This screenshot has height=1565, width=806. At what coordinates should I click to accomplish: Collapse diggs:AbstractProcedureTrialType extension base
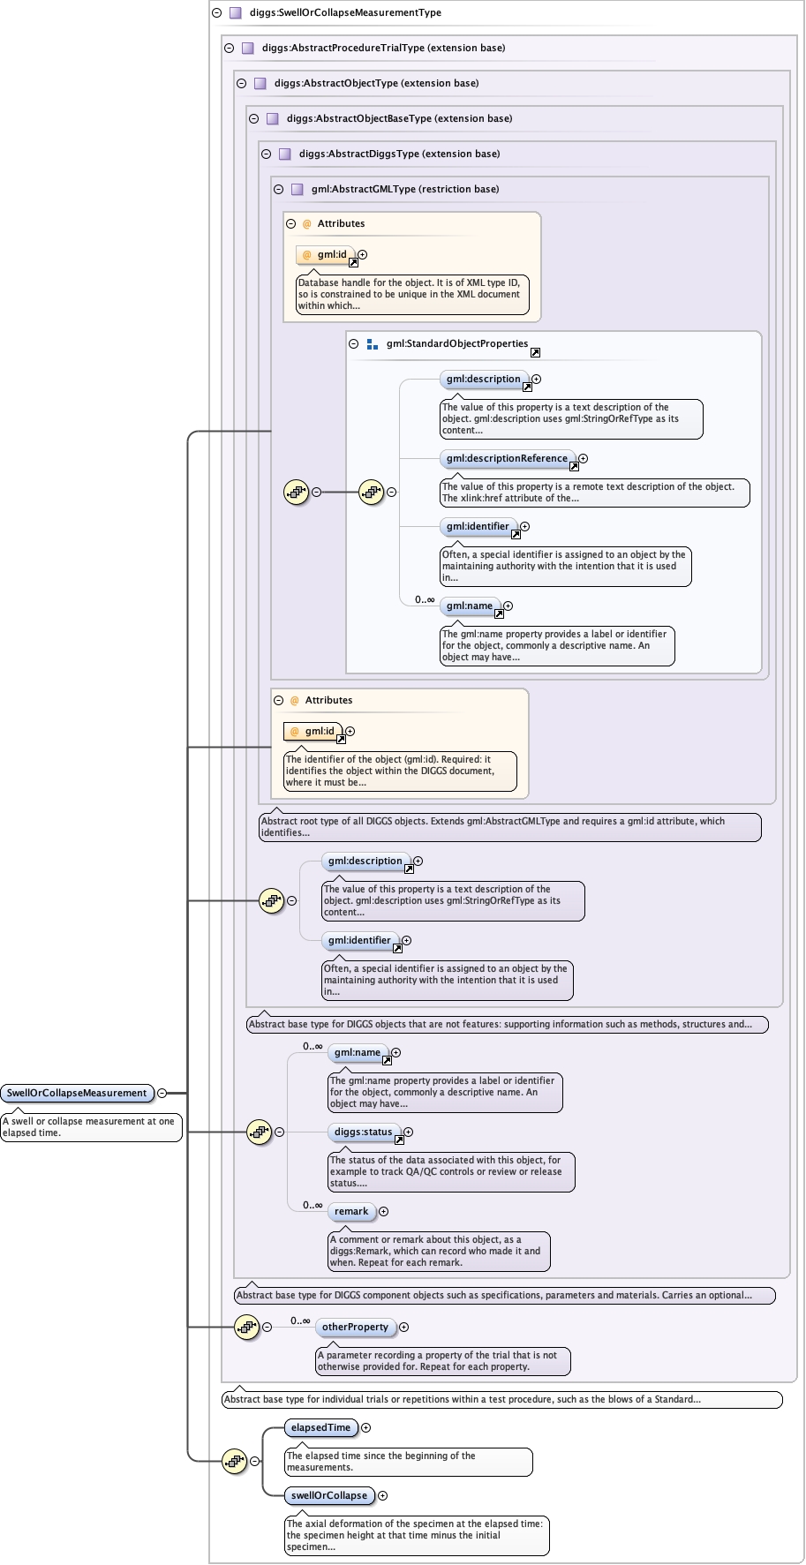click(230, 49)
